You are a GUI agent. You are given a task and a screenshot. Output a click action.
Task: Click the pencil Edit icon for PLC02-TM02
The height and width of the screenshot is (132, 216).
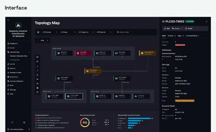(x=165, y=28)
